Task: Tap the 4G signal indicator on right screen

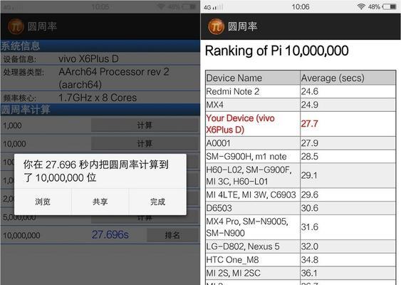Action: pyautogui.click(x=213, y=7)
